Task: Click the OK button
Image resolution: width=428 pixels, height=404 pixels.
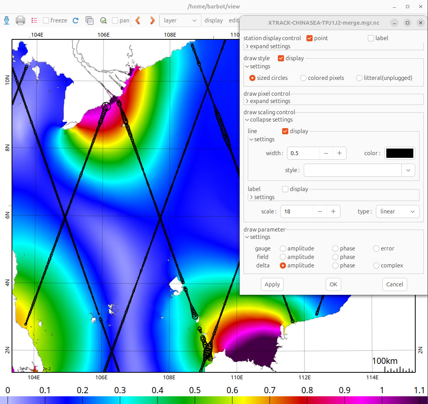Action: (333, 284)
